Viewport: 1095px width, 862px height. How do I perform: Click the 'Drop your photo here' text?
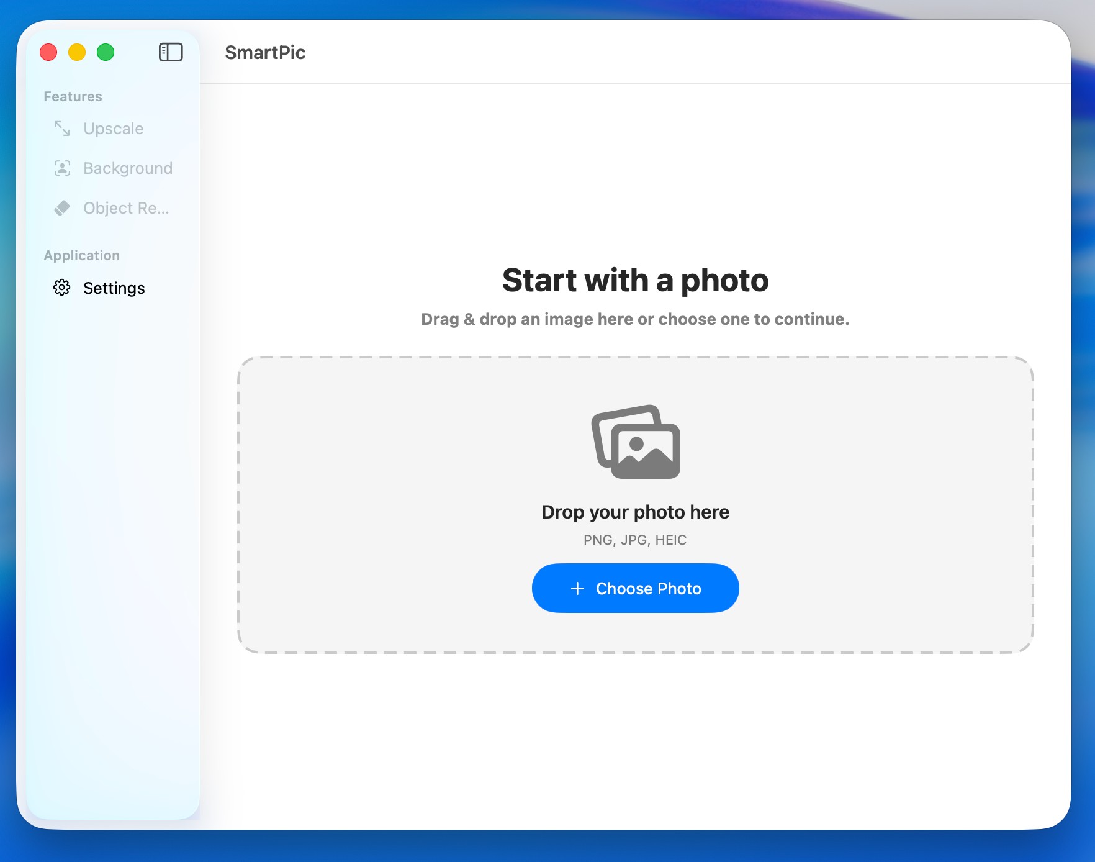tap(635, 512)
